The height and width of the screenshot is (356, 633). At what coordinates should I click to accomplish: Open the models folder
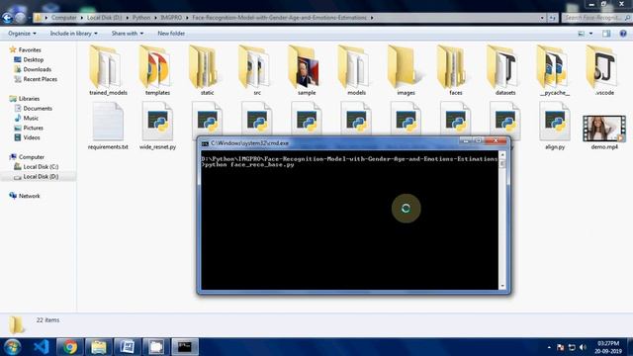click(x=356, y=70)
